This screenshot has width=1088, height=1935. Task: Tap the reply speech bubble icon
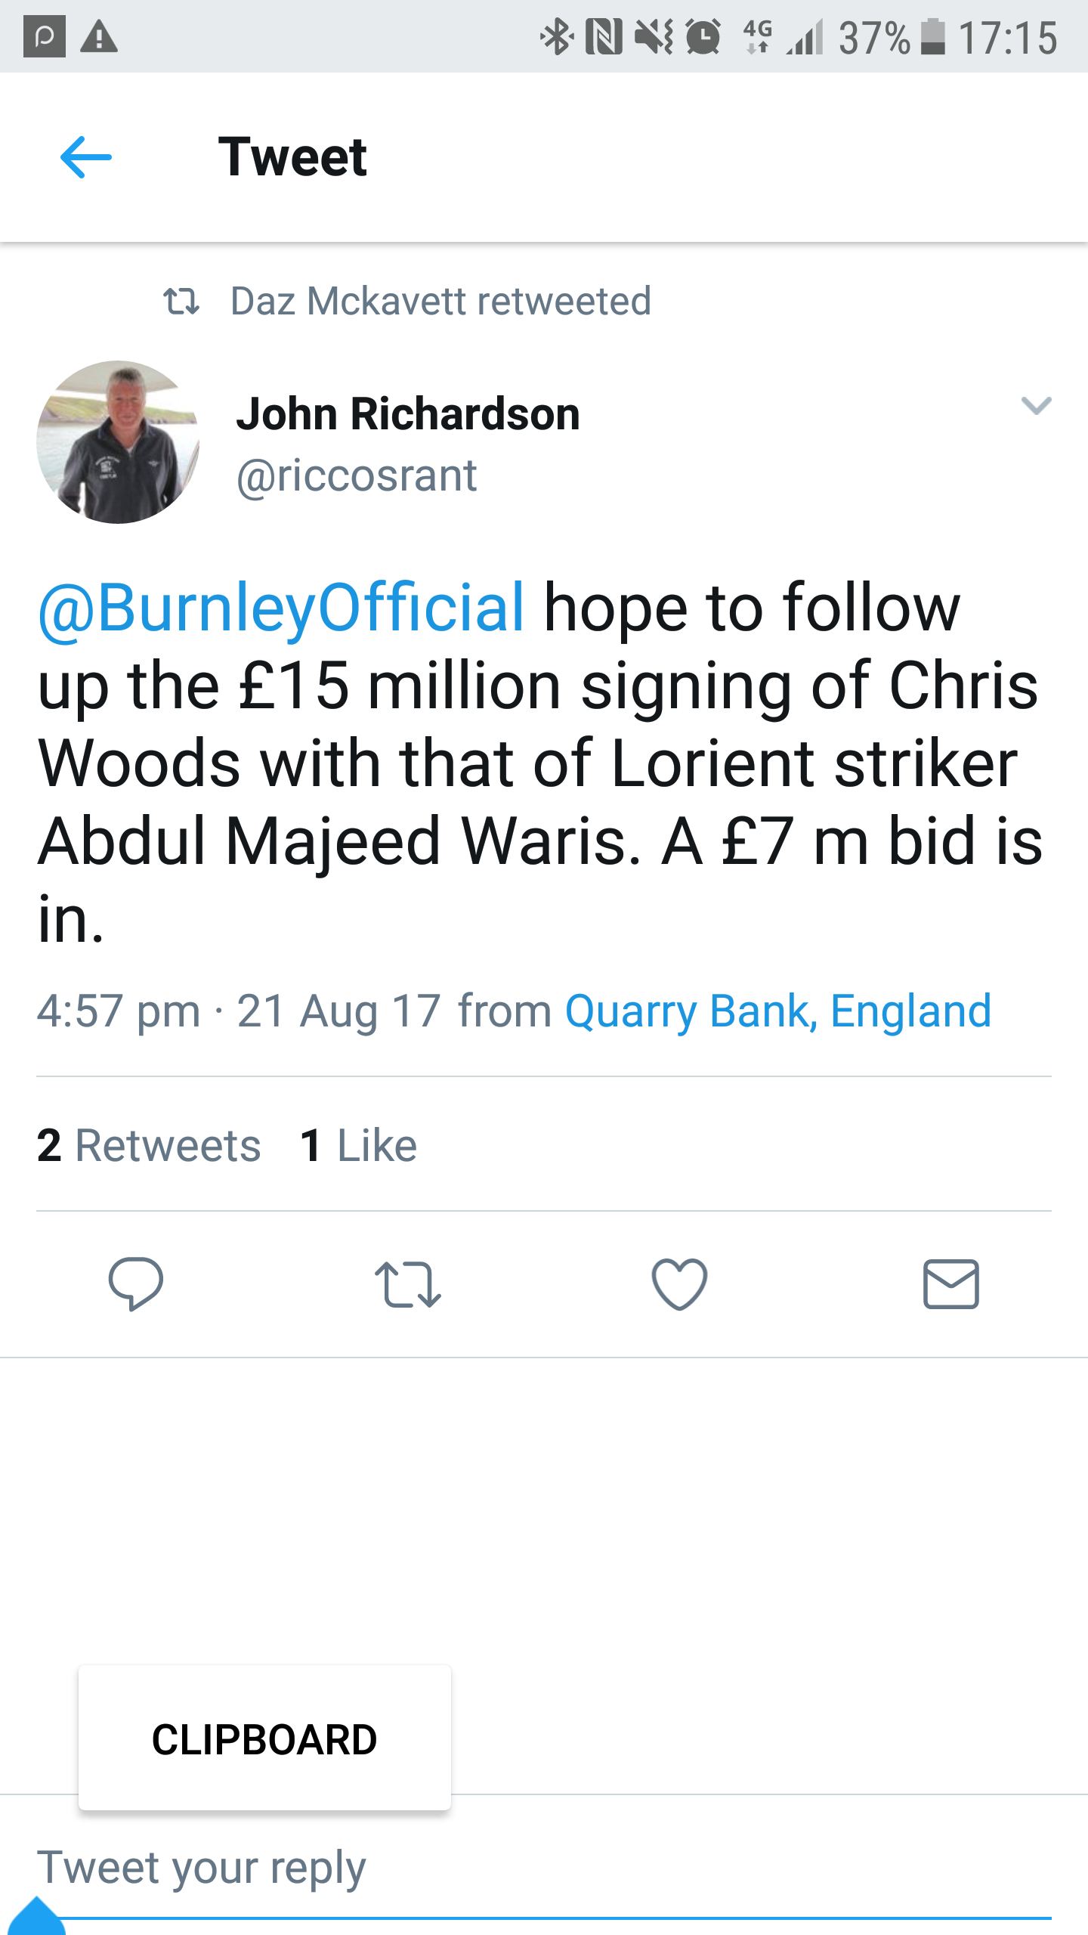coord(136,1283)
